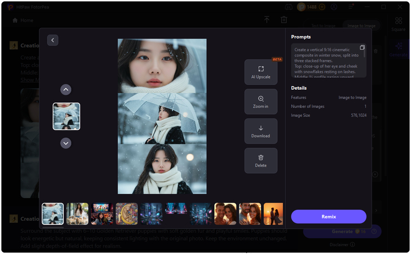Click the Number of Images label
Viewport: 411px width, 254px height.
(307, 106)
